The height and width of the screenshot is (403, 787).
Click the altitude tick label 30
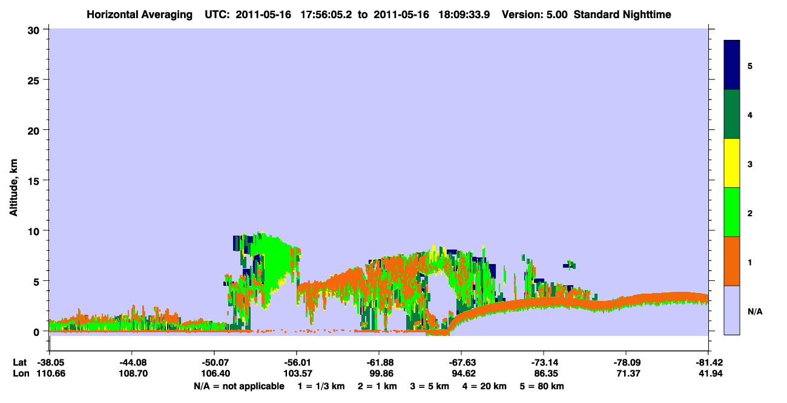coord(35,29)
